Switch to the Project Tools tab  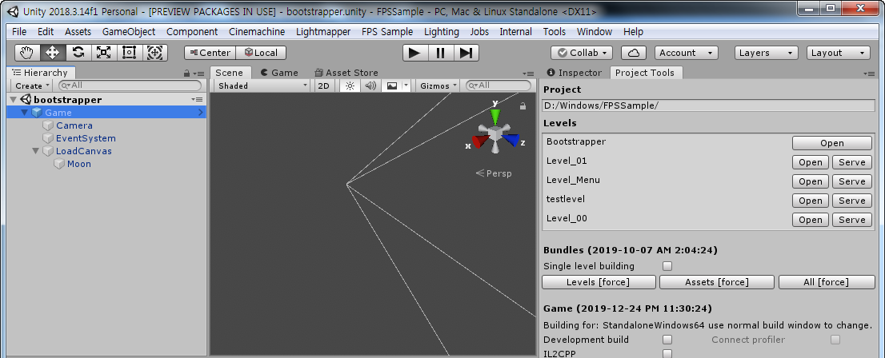click(x=645, y=72)
